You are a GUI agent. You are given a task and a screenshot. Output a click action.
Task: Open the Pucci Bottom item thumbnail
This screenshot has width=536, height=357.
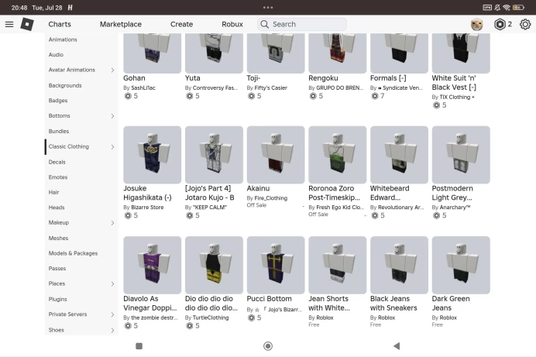(x=276, y=265)
